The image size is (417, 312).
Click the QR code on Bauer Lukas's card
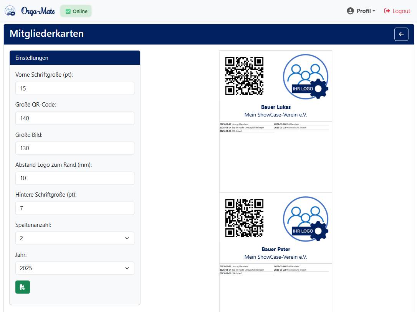click(x=244, y=76)
